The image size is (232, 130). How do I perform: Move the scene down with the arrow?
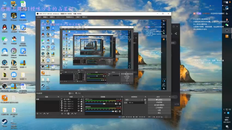coord(48,114)
